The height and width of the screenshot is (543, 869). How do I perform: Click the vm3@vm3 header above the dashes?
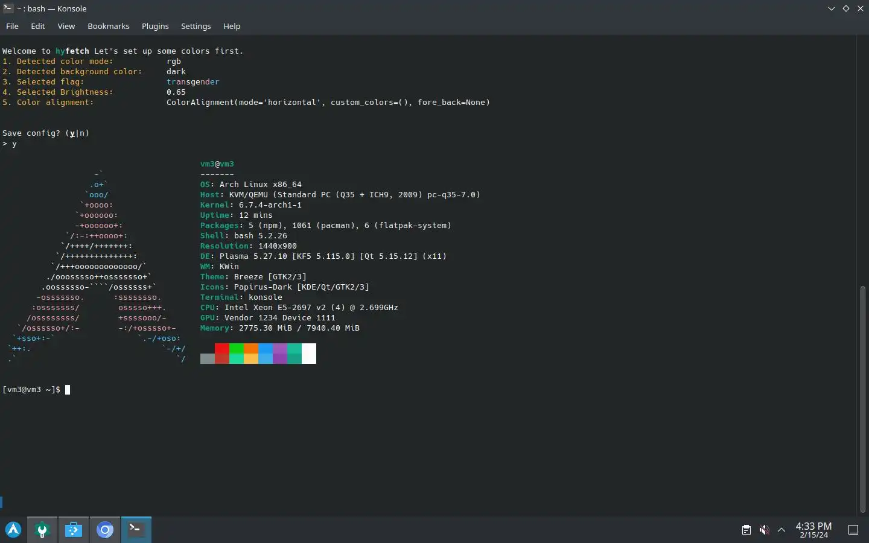point(217,164)
